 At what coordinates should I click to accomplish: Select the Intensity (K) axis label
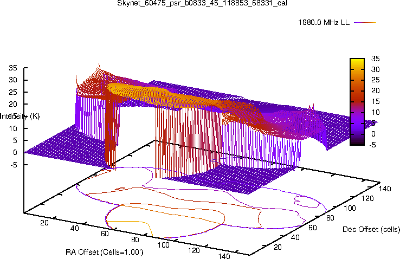point(20,116)
